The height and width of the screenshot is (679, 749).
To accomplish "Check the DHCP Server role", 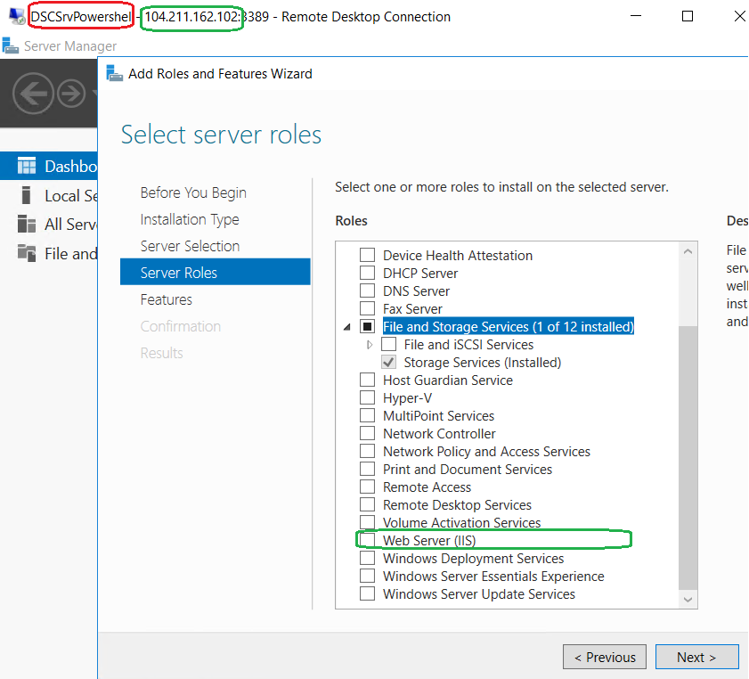I will 367,274.
